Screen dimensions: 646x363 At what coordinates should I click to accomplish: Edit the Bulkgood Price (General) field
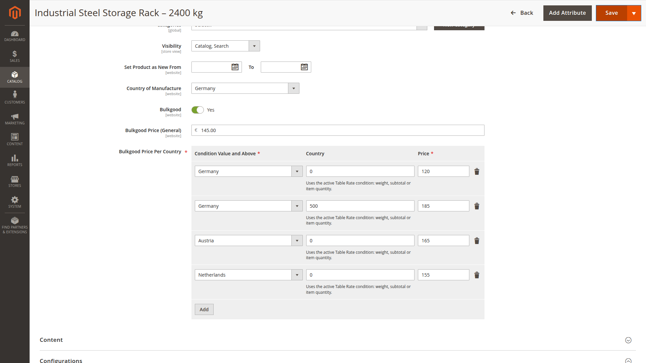(x=338, y=130)
